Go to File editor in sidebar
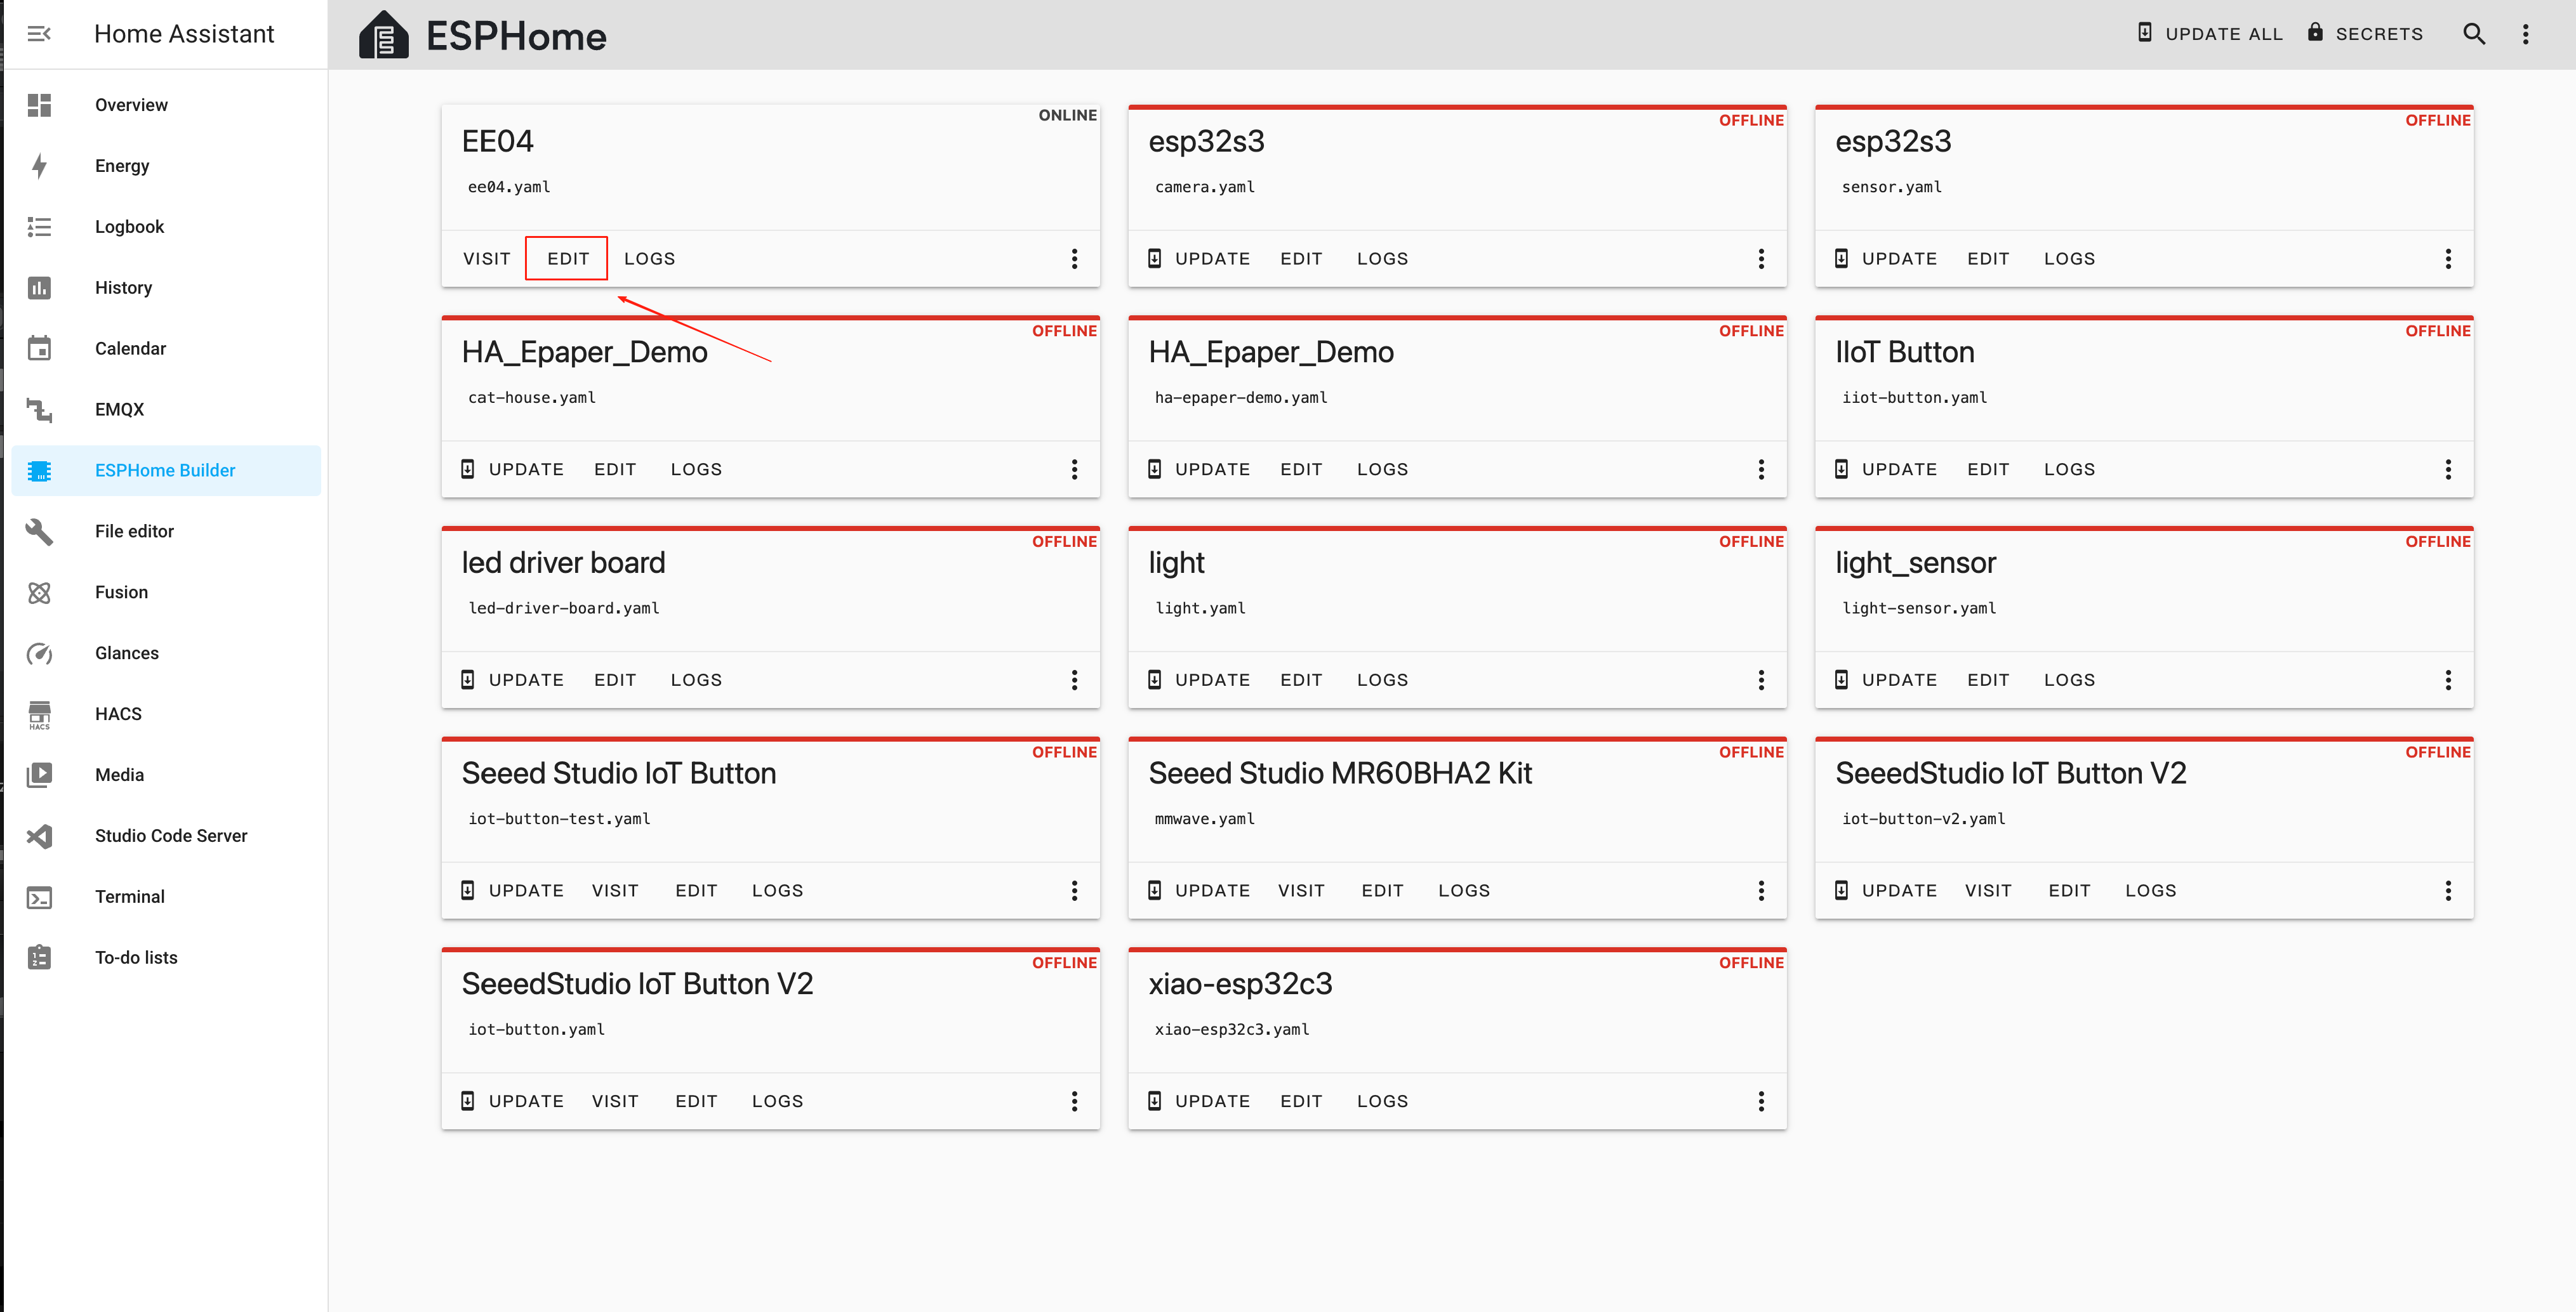Viewport: 2576px width, 1312px height. click(x=134, y=532)
